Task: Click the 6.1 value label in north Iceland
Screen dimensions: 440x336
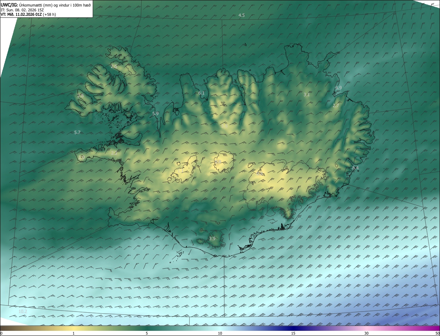Action: coord(201,93)
